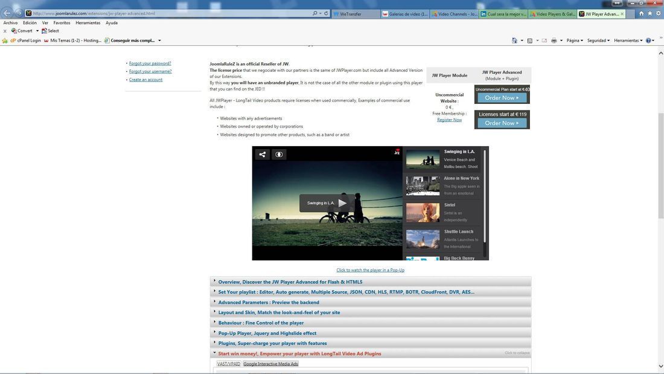Open the favorites bar overflow dropdown arrow

coord(159,40)
